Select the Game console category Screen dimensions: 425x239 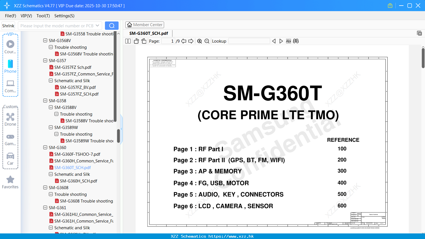click(x=10, y=139)
